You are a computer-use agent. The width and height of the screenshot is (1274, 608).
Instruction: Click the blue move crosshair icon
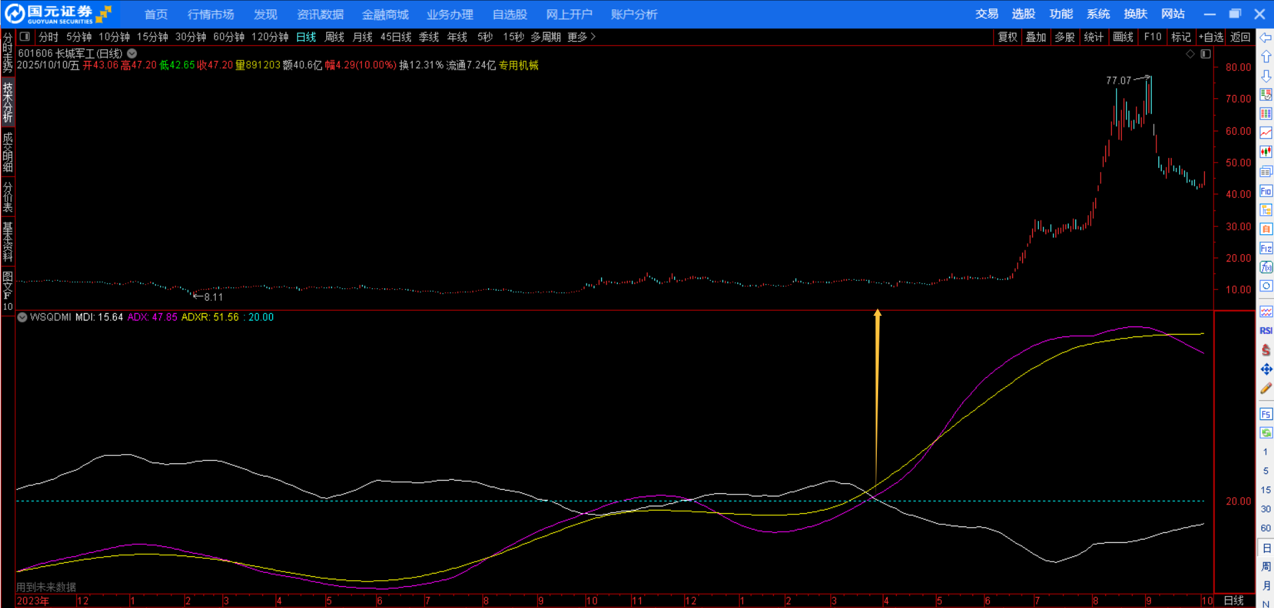pos(1266,369)
